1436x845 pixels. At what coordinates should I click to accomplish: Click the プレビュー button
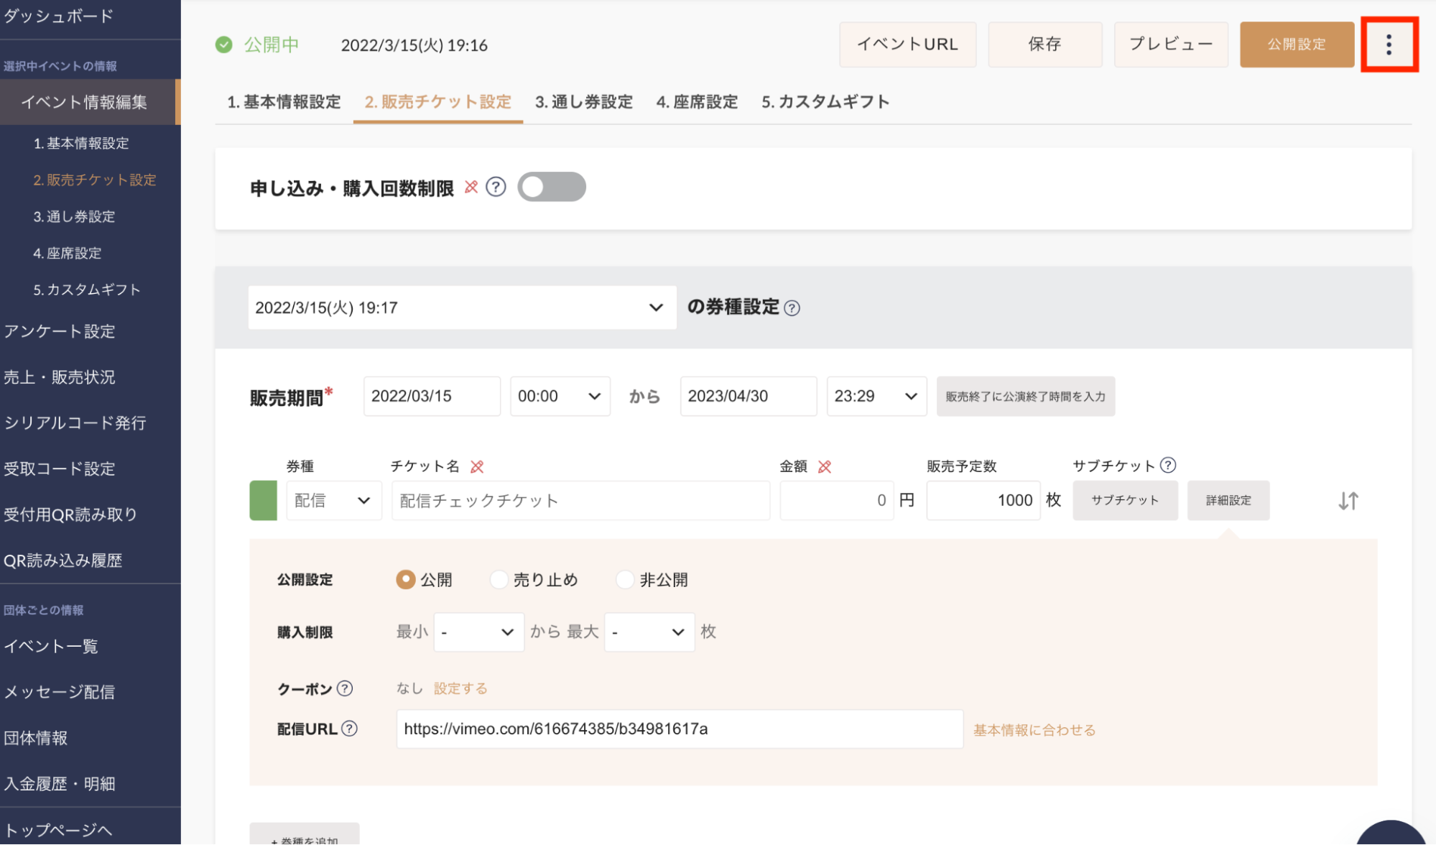1171,45
